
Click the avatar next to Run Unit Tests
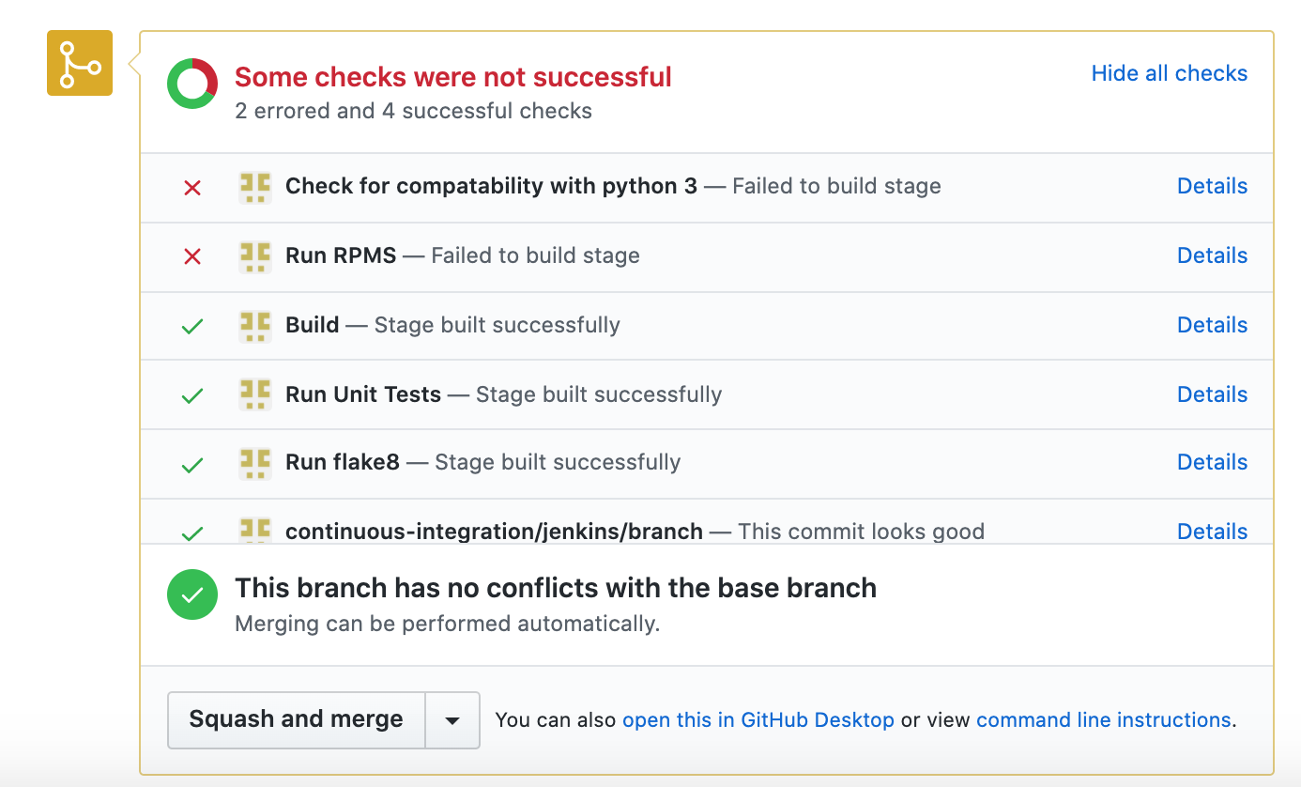255,394
